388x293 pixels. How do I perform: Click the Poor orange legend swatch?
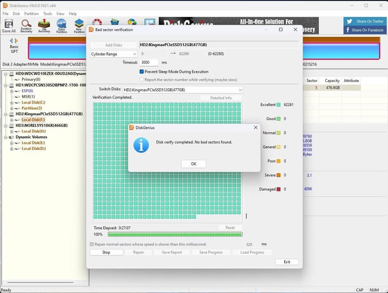point(278,161)
